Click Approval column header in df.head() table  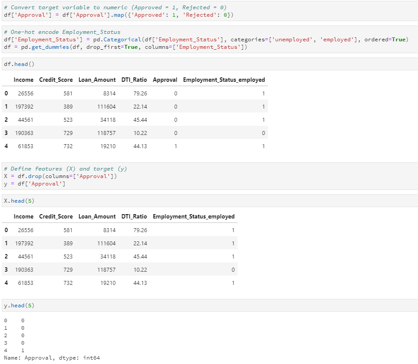click(165, 80)
